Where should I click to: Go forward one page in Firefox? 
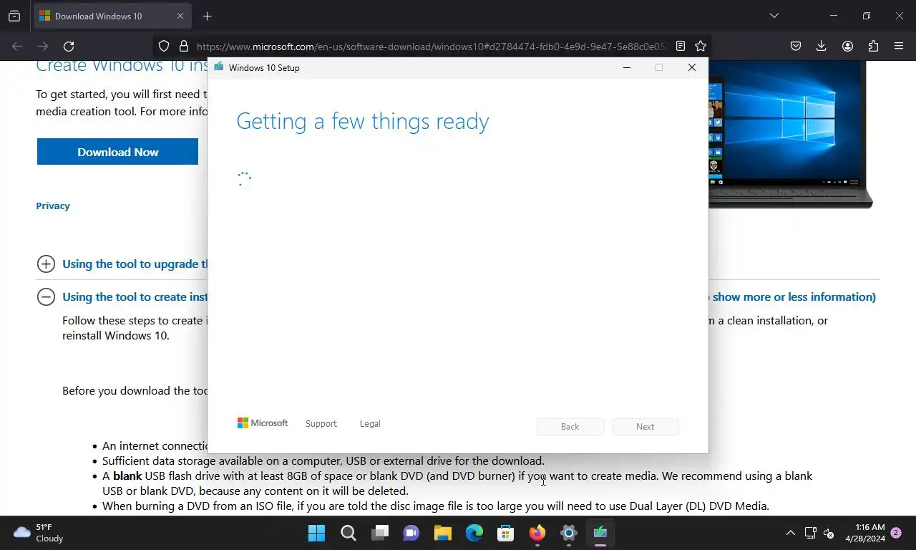43,47
